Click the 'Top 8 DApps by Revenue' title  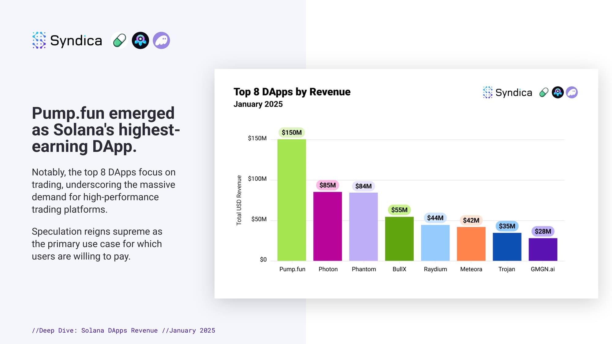(x=292, y=92)
